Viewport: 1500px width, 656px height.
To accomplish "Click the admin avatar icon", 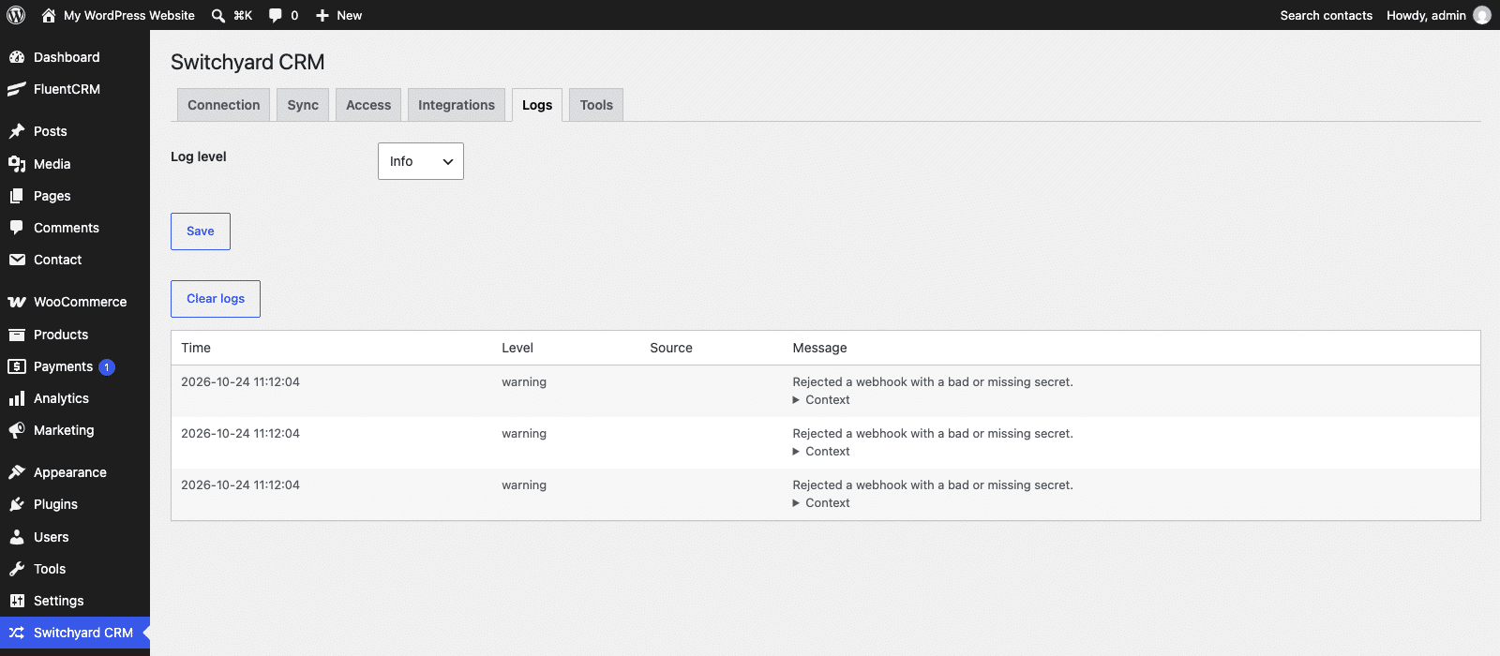I will (1482, 15).
